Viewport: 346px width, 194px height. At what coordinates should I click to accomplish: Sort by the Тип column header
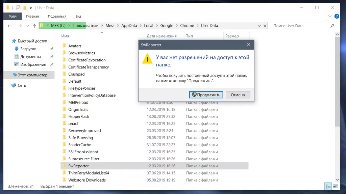189,36
